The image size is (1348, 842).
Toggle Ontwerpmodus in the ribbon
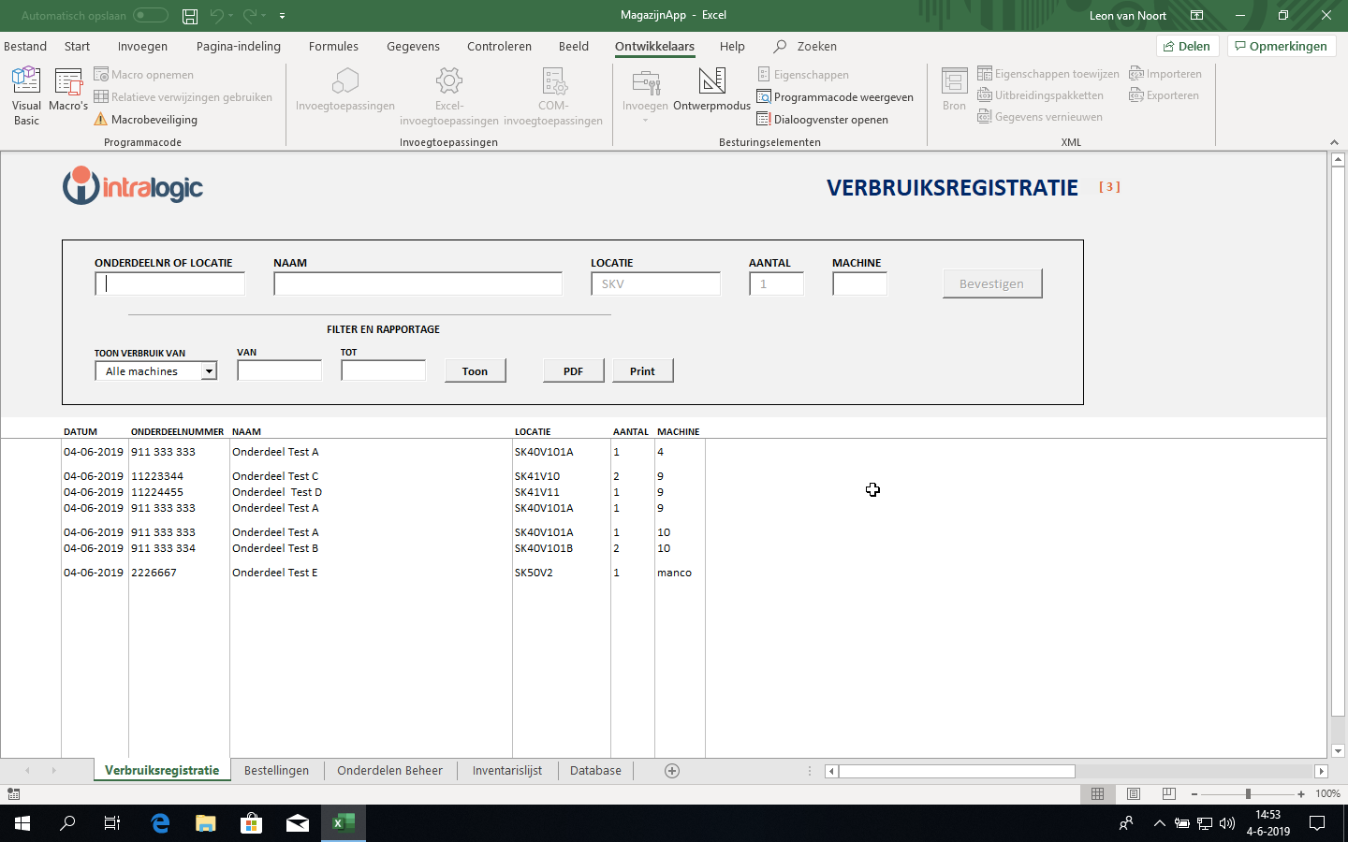click(711, 90)
